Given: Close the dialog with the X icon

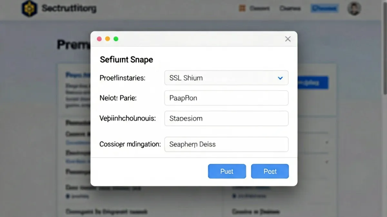Looking at the screenshot, I should point(288,39).
